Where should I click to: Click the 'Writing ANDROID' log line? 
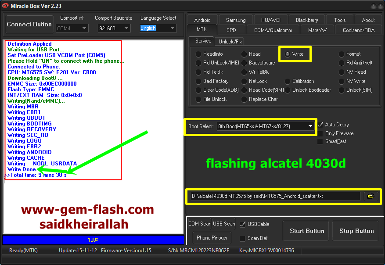(x=29, y=152)
